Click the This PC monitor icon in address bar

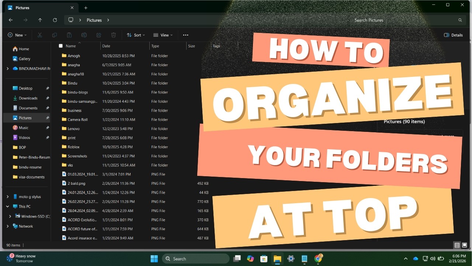[x=71, y=20]
